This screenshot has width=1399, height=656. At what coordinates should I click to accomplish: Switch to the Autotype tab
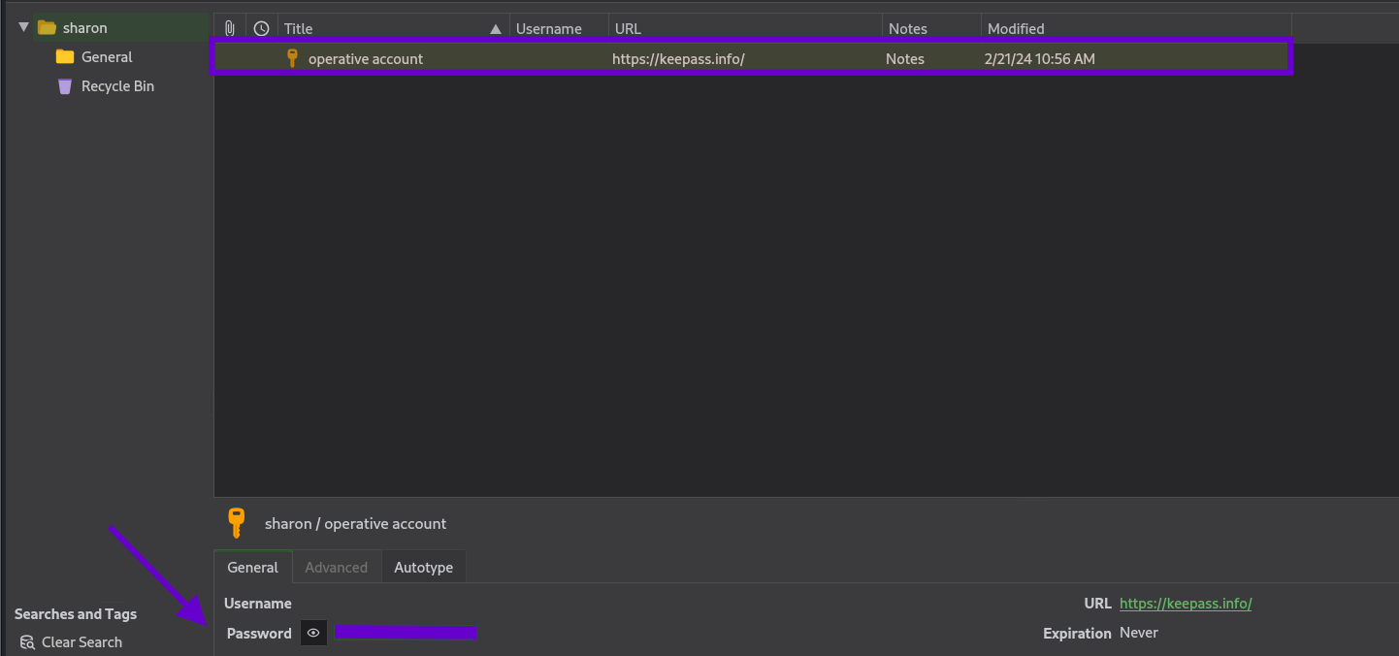coord(423,568)
